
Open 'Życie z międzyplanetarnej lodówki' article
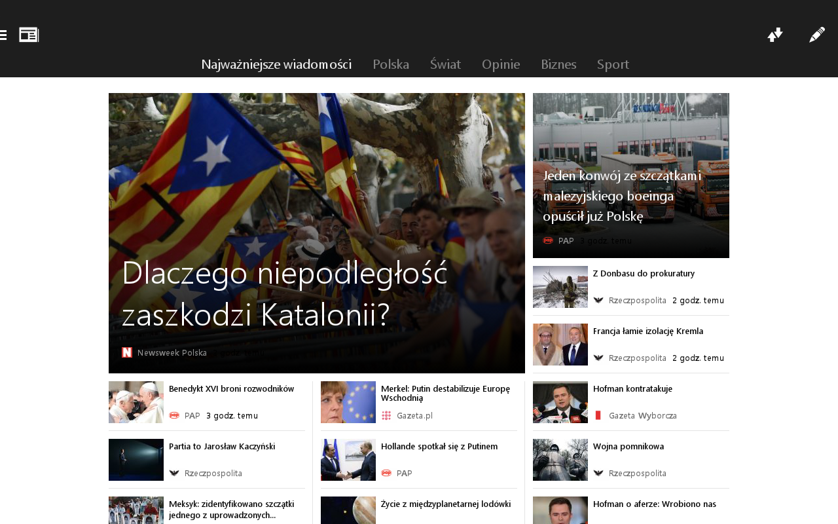coord(446,504)
